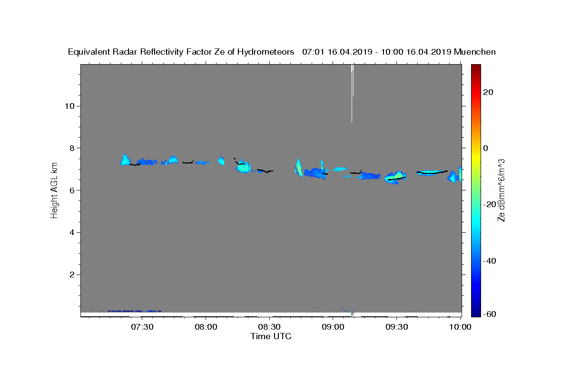This screenshot has width=571, height=380.
Task: Click the station name 'Muenchen'
Action: (x=475, y=52)
